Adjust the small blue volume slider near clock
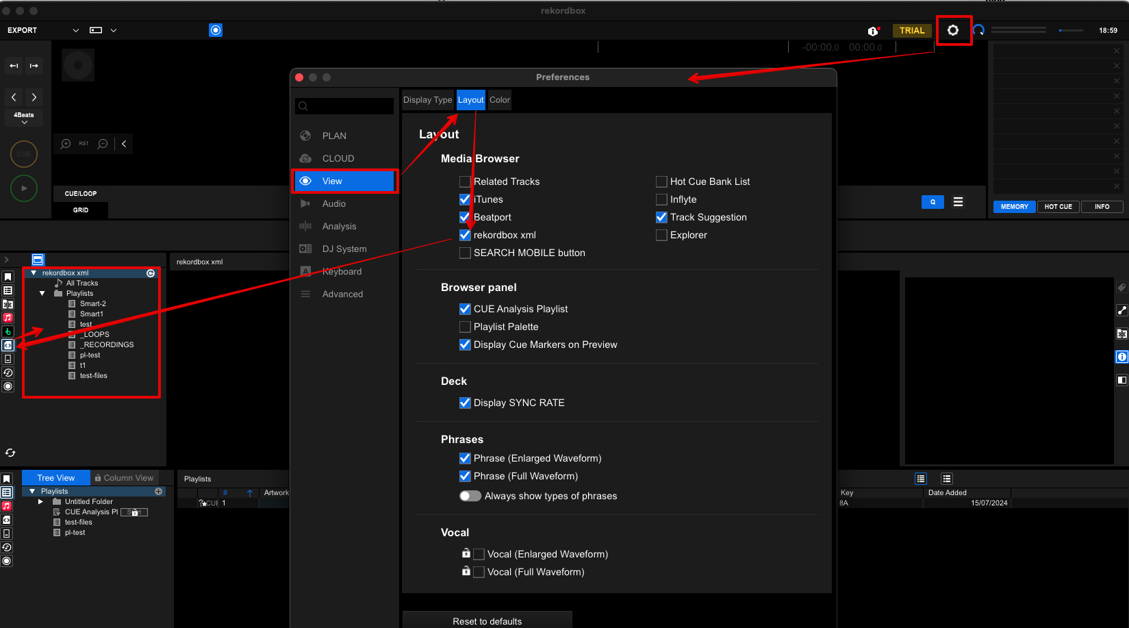Image resolution: width=1129 pixels, height=628 pixels. 1071,30
